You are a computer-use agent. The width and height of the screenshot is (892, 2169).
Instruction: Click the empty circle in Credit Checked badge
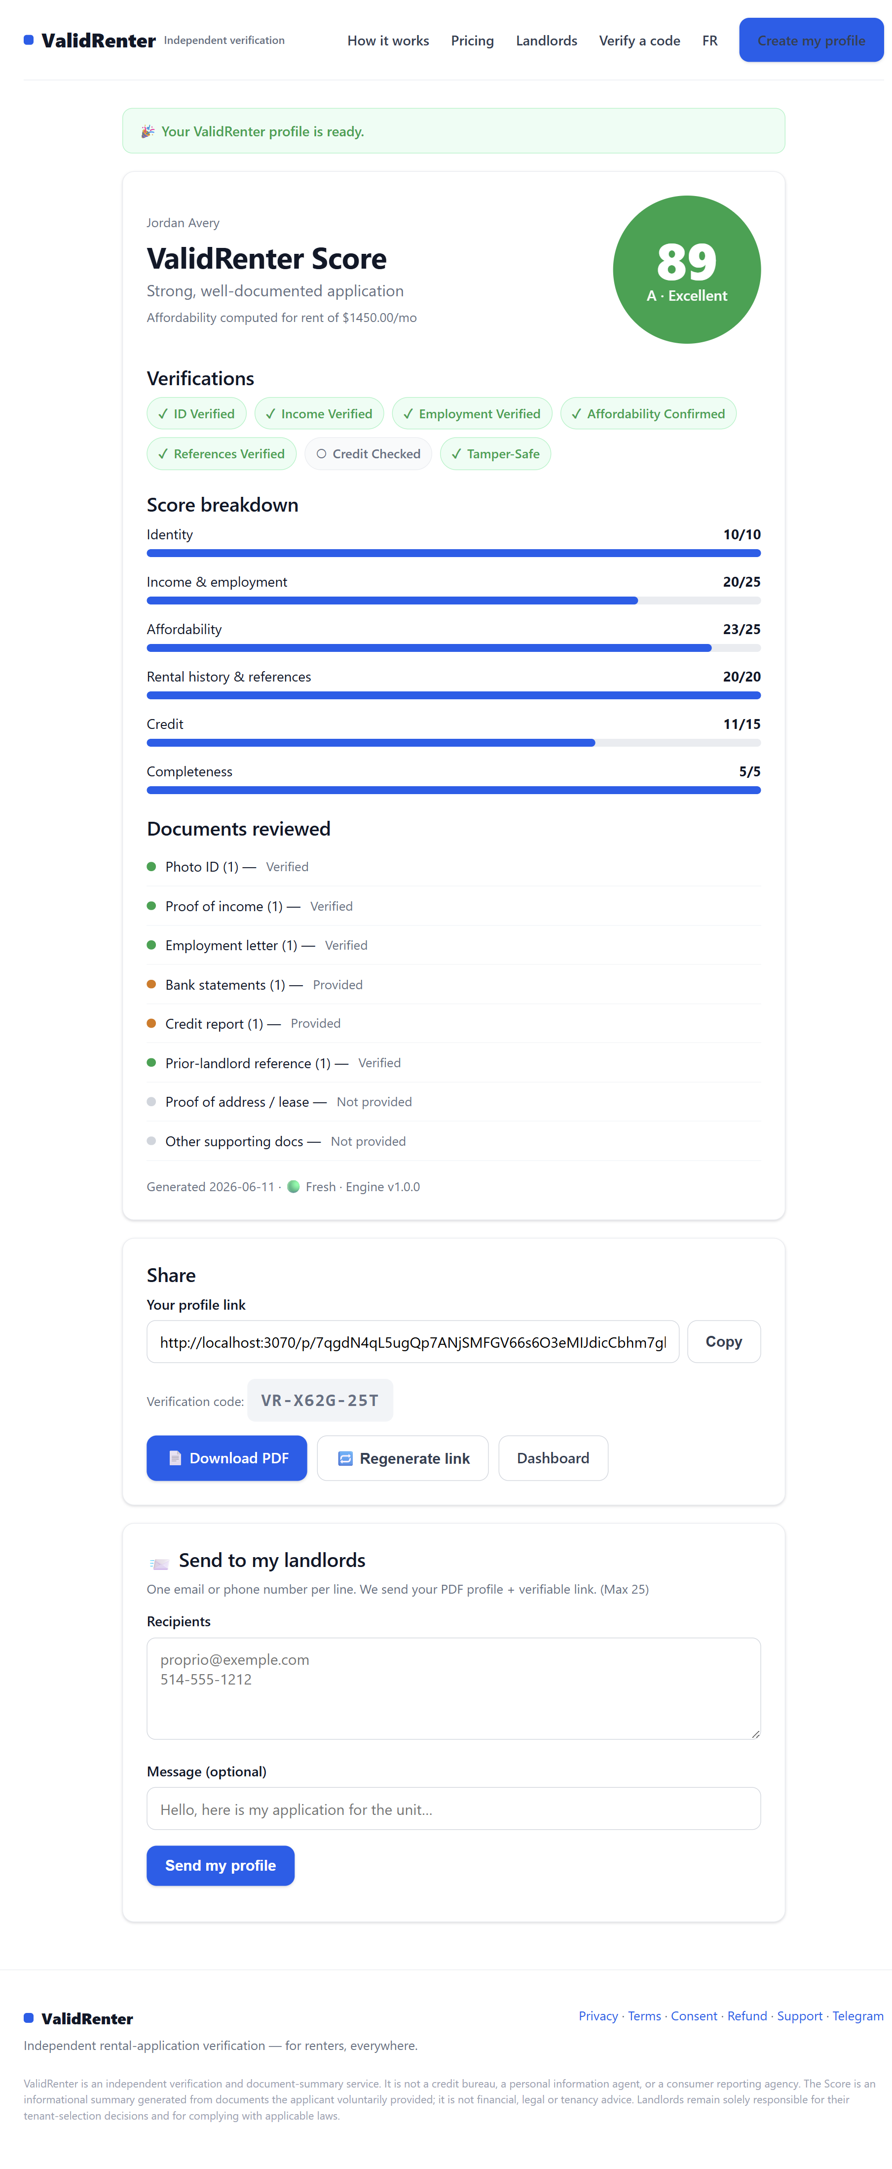click(x=322, y=454)
